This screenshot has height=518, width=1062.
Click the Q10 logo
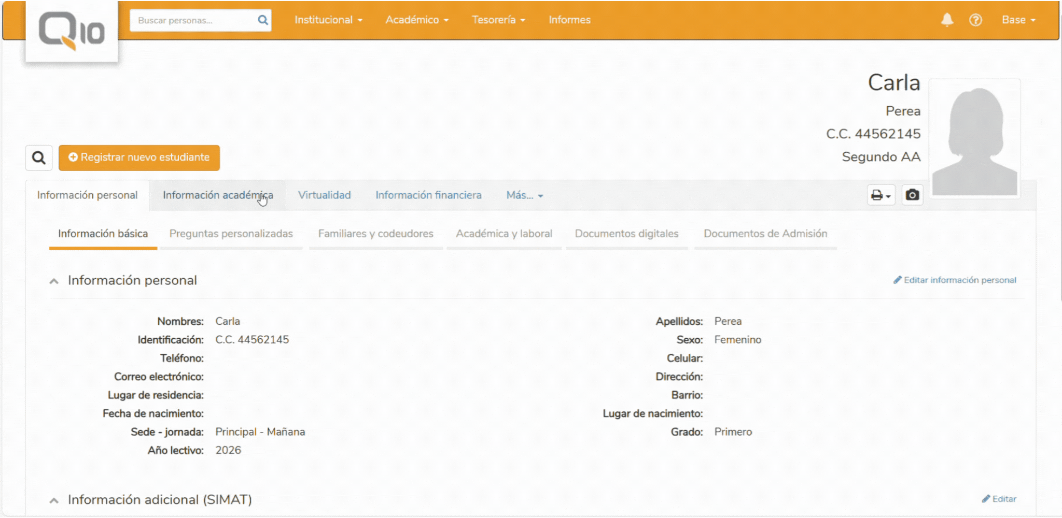(72, 31)
